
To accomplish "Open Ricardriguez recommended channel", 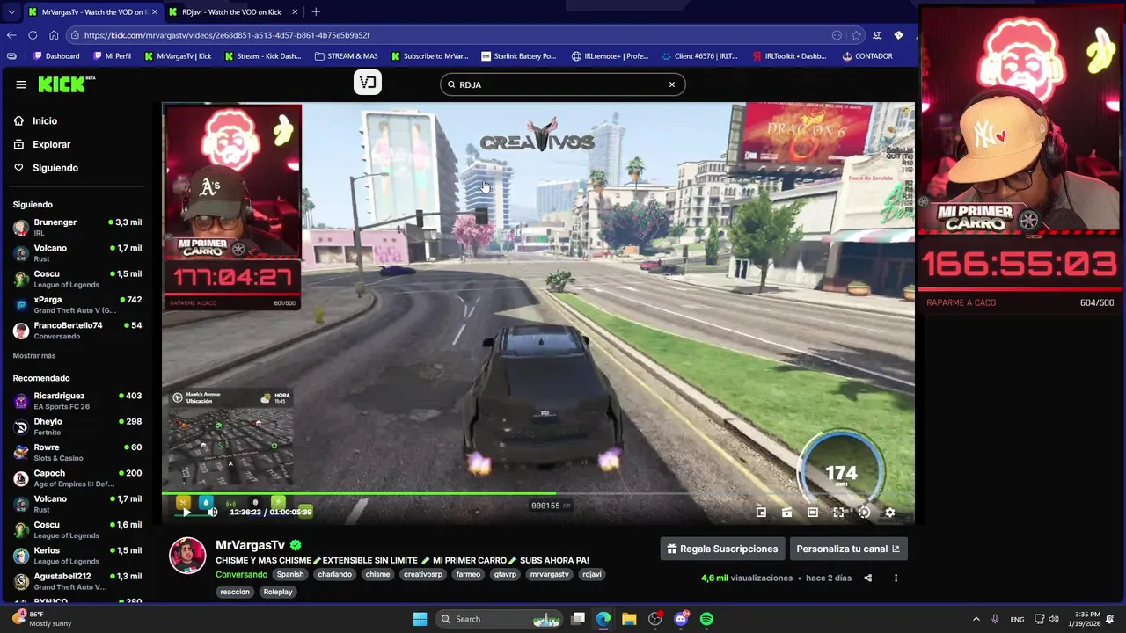I will 77,401.
